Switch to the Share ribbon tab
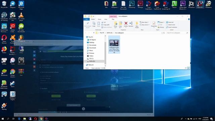 [x=99, y=19]
